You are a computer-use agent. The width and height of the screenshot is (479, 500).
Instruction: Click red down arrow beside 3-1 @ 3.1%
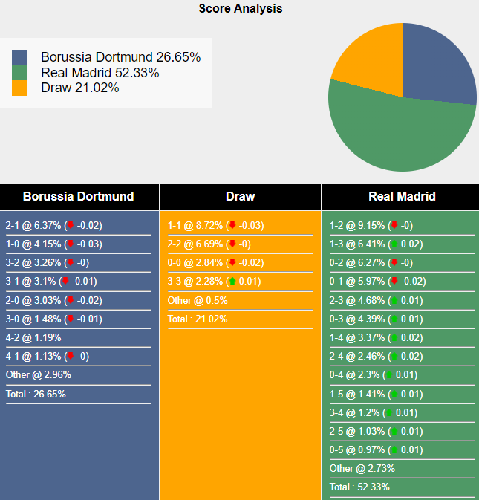pos(65,282)
